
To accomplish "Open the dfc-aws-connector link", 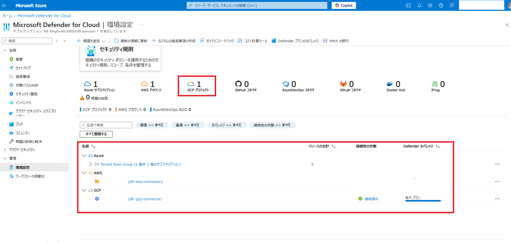I will (145, 182).
